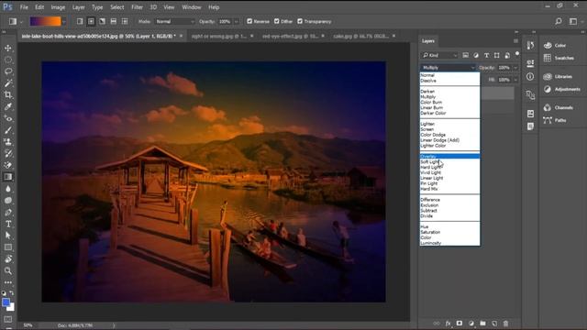Filter layers by type layers icon
587x330 pixels.
point(486,55)
